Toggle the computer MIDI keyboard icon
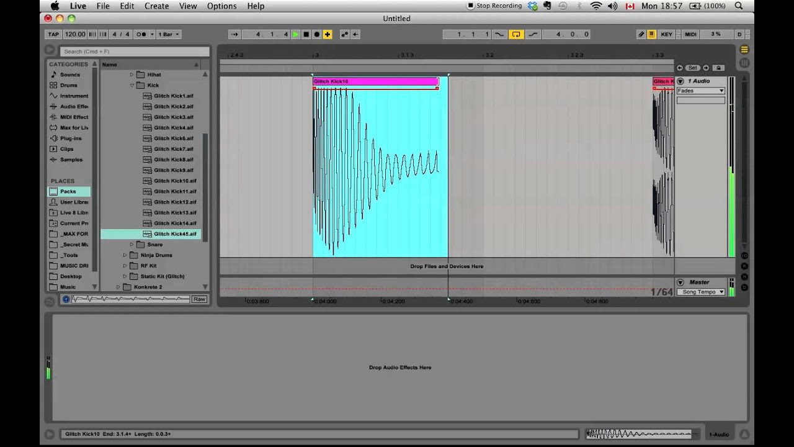The image size is (794, 447). [652, 35]
